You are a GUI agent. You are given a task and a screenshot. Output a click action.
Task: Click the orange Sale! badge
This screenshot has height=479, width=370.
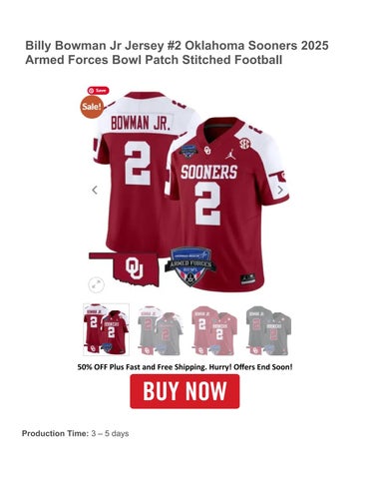click(x=92, y=107)
